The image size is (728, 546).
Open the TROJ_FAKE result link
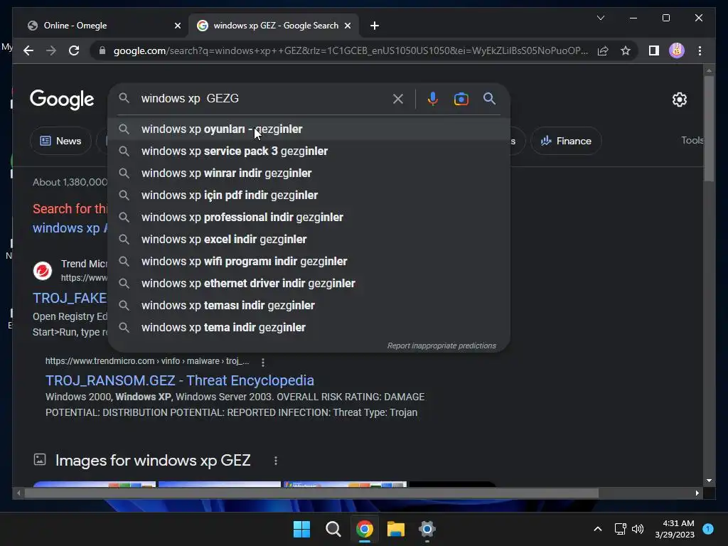70,298
